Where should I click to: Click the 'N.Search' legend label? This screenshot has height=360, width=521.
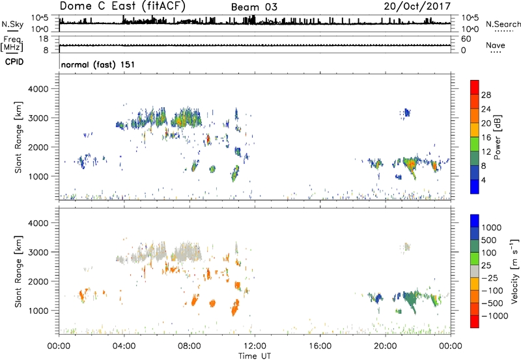coord(503,25)
